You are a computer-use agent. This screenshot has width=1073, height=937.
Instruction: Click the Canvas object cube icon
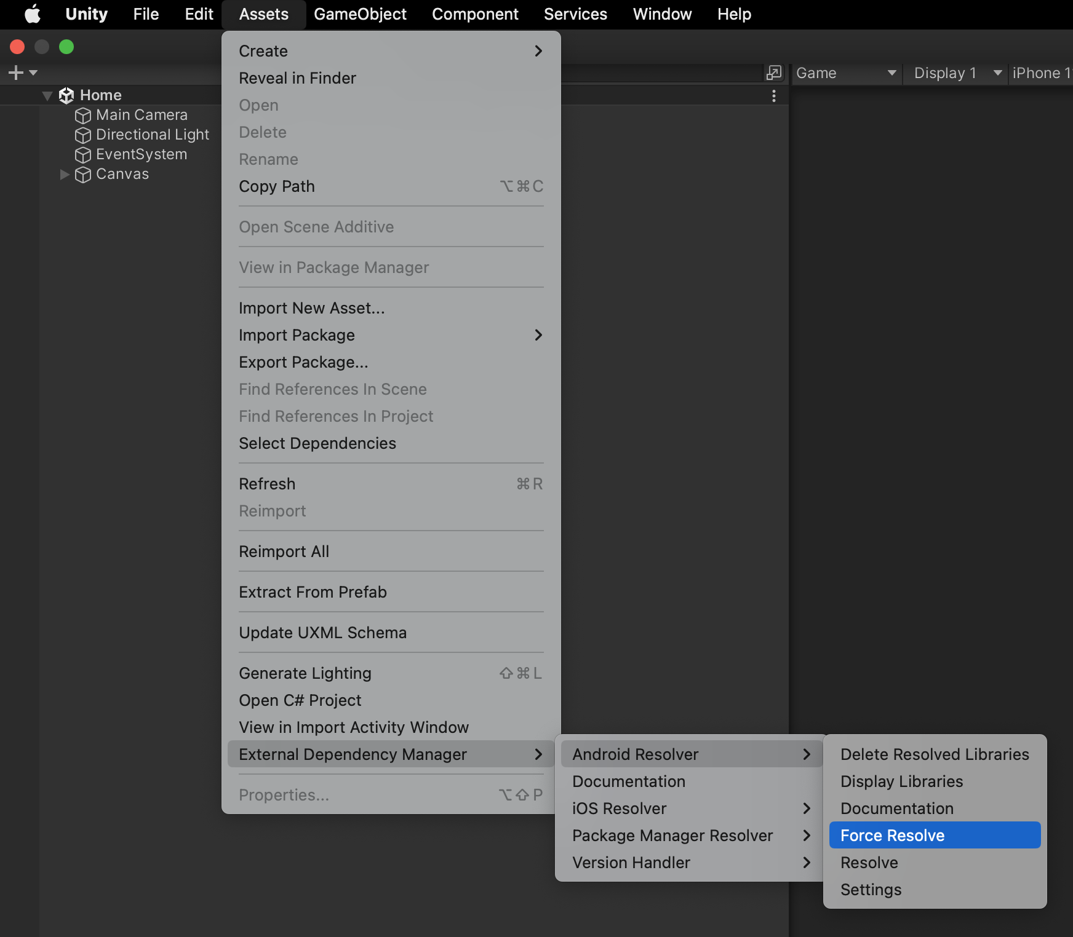click(82, 175)
